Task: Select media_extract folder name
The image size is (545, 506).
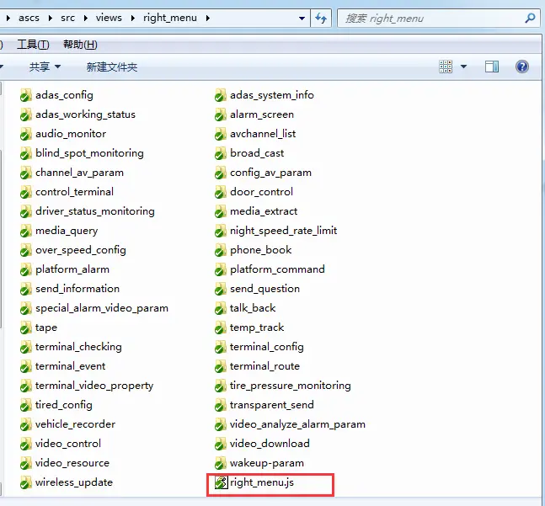Action: [x=264, y=211]
